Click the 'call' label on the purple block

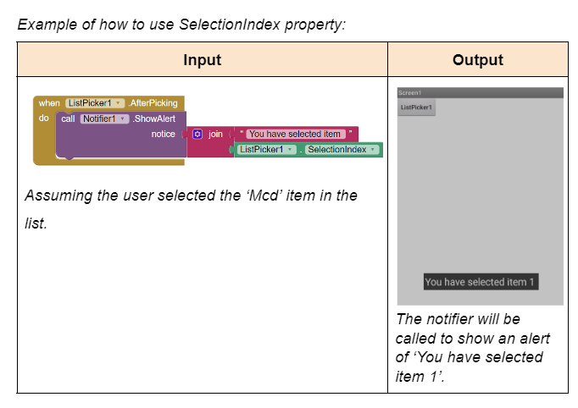tap(68, 119)
